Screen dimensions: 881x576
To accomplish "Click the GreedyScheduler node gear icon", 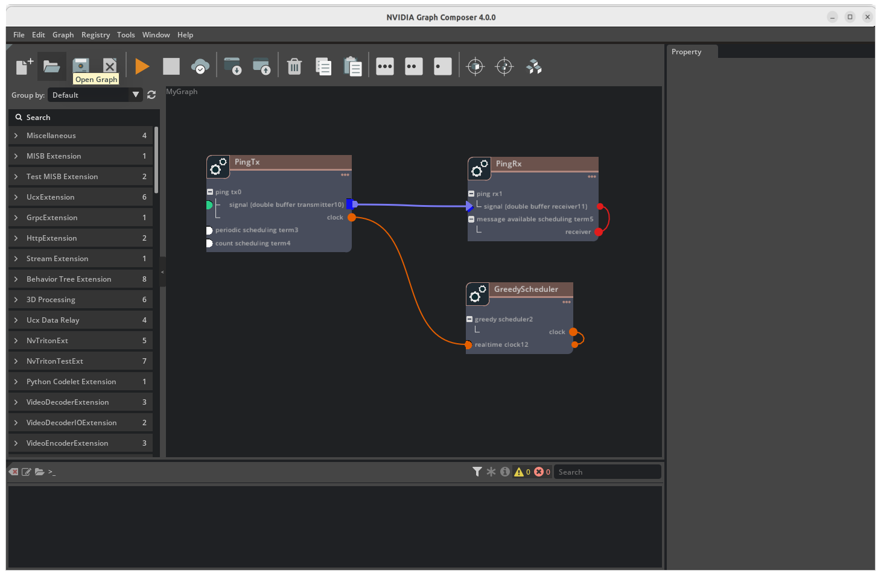I will pos(477,294).
